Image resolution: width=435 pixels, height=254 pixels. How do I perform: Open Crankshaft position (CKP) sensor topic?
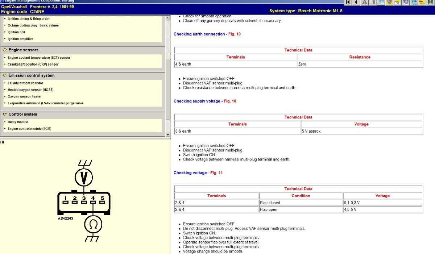pos(33,64)
